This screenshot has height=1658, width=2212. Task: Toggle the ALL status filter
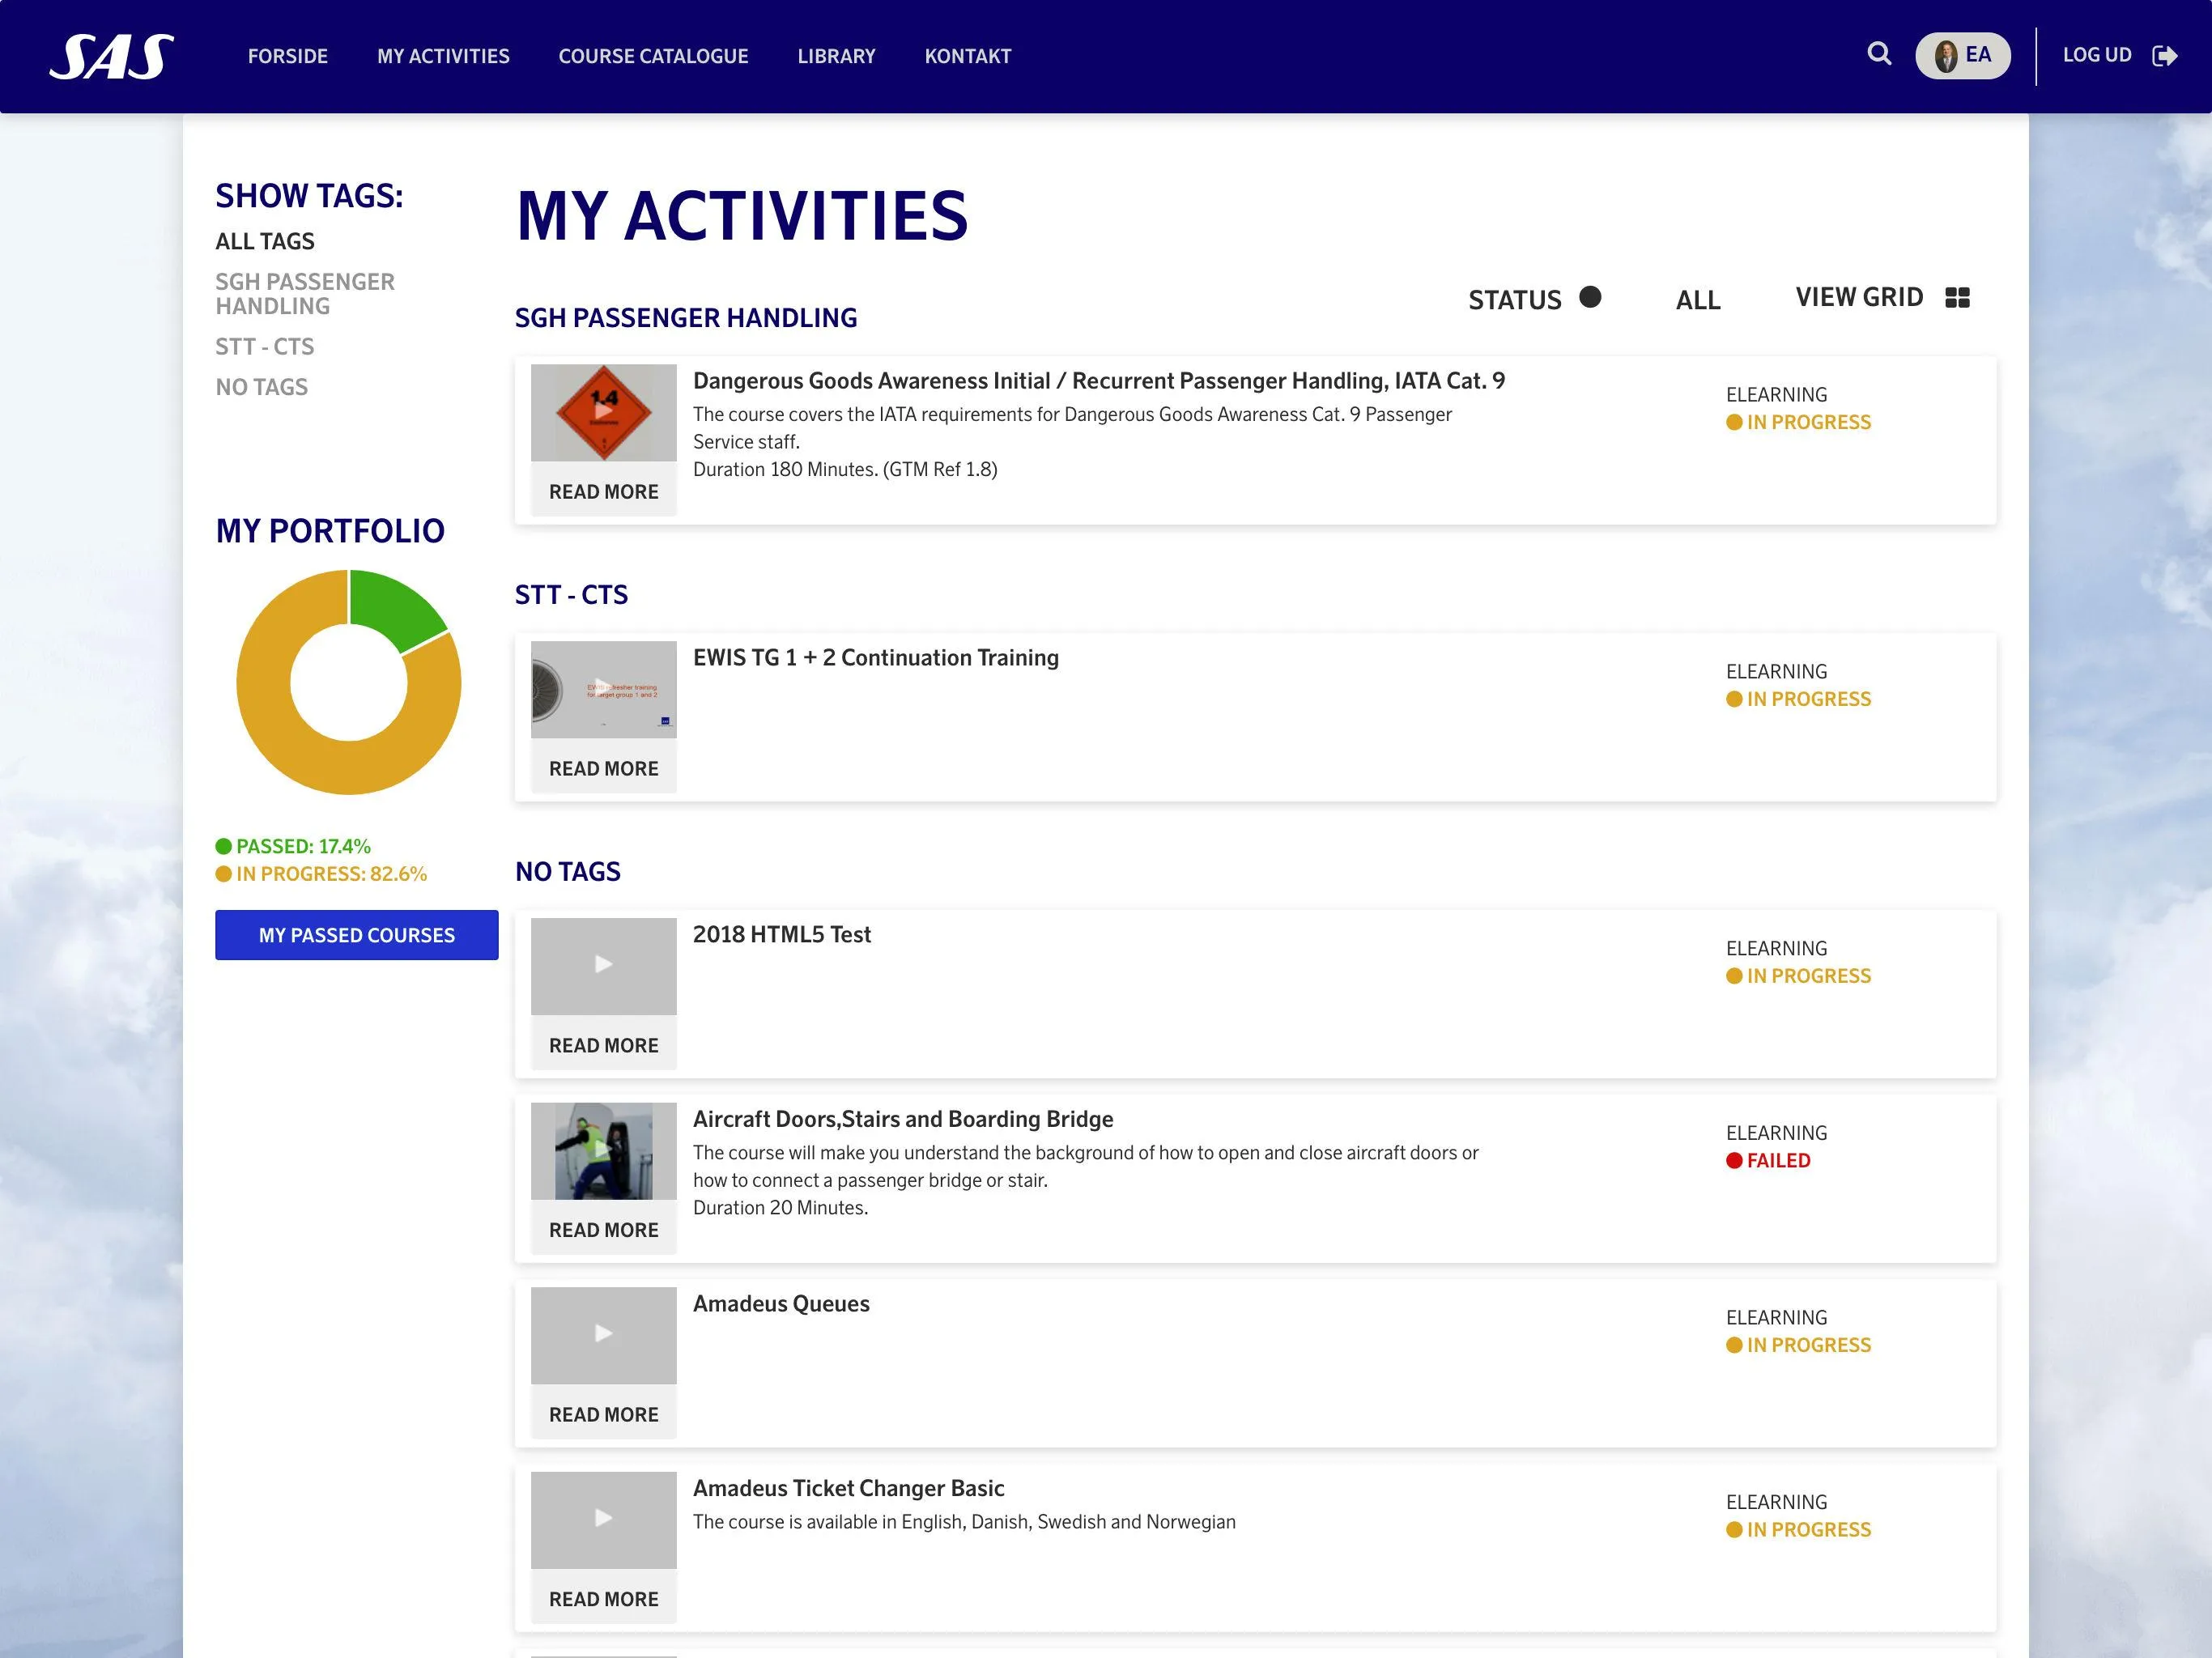[x=1698, y=296]
